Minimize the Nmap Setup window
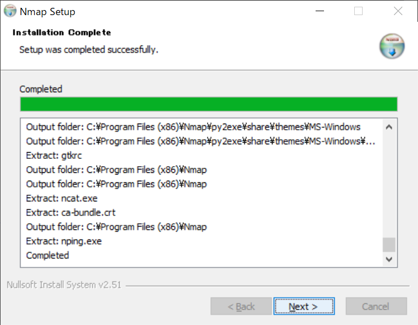418x325 pixels. [x=320, y=11]
